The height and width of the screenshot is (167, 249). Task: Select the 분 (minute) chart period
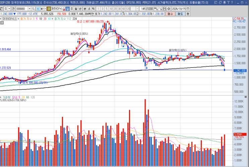tap(85, 9)
